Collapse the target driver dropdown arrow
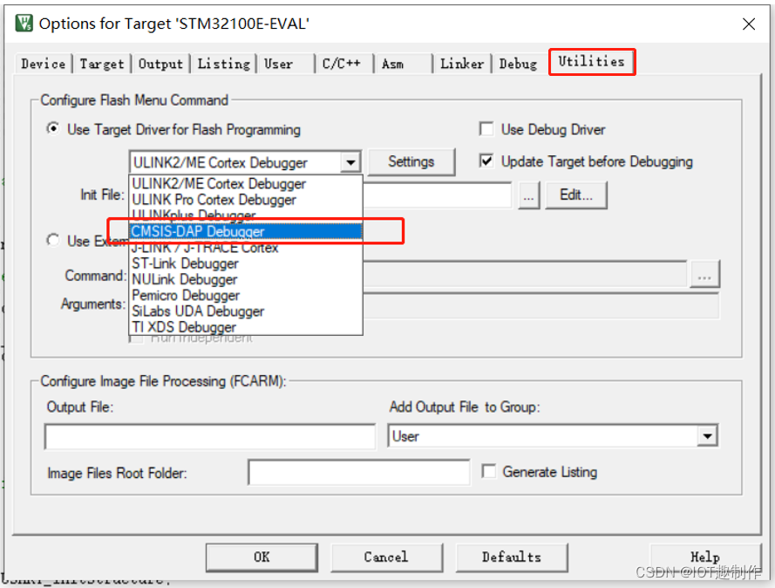Image resolution: width=775 pixels, height=588 pixels. coord(350,162)
